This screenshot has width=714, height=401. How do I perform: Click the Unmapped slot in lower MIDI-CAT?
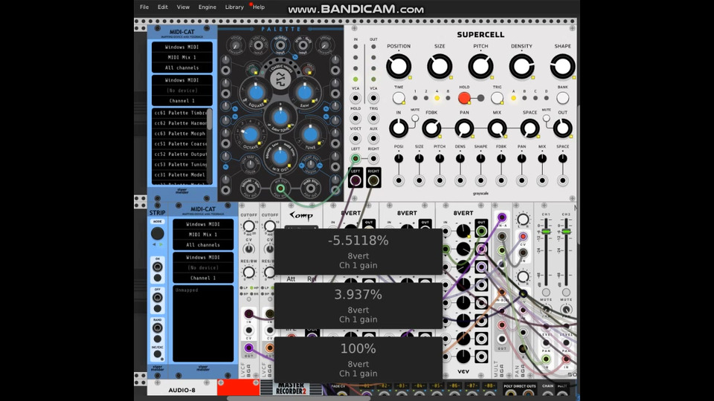(203, 290)
